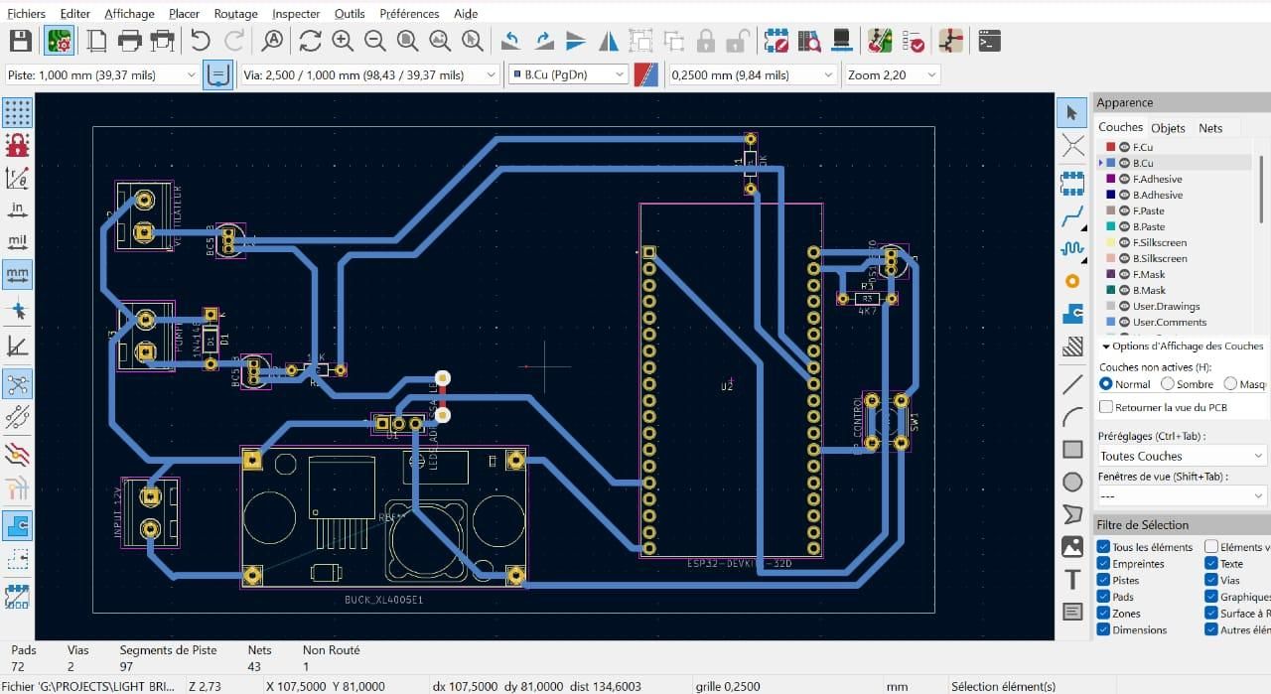Viewport: 1271px width, 694px height.
Task: Run the Design Rules Checker icon
Action: pyautogui.click(x=913, y=41)
